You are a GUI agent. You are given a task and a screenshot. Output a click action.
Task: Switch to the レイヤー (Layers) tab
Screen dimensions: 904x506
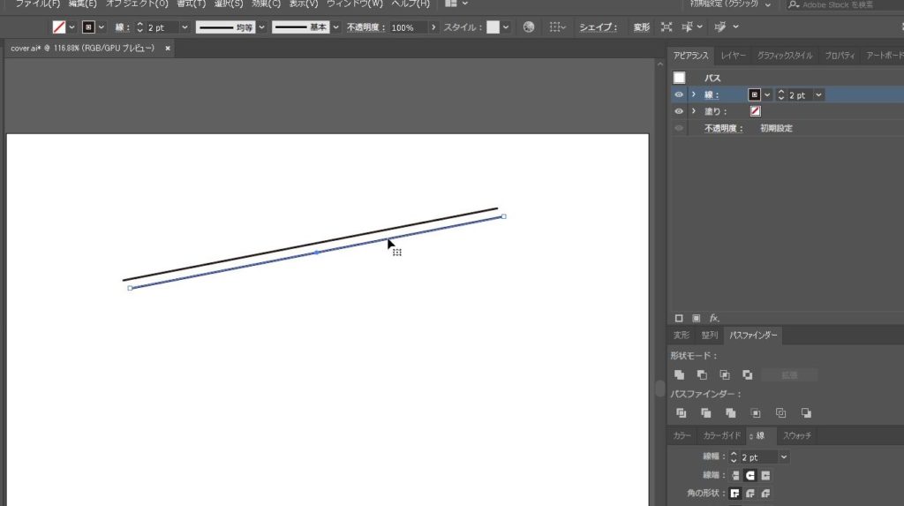pyautogui.click(x=733, y=56)
